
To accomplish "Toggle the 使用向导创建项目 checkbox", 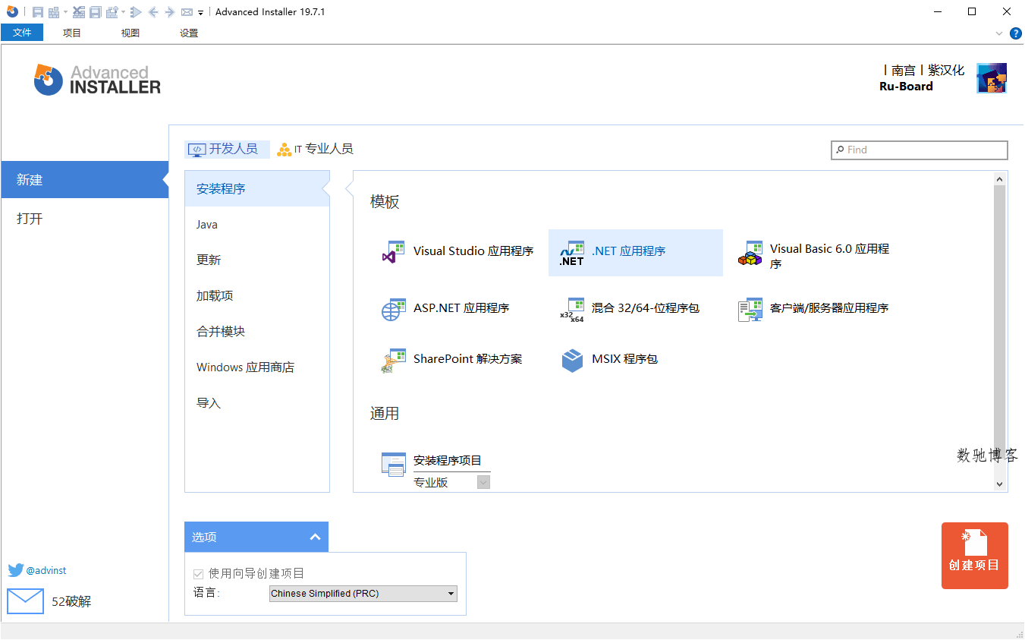I will click(x=199, y=574).
